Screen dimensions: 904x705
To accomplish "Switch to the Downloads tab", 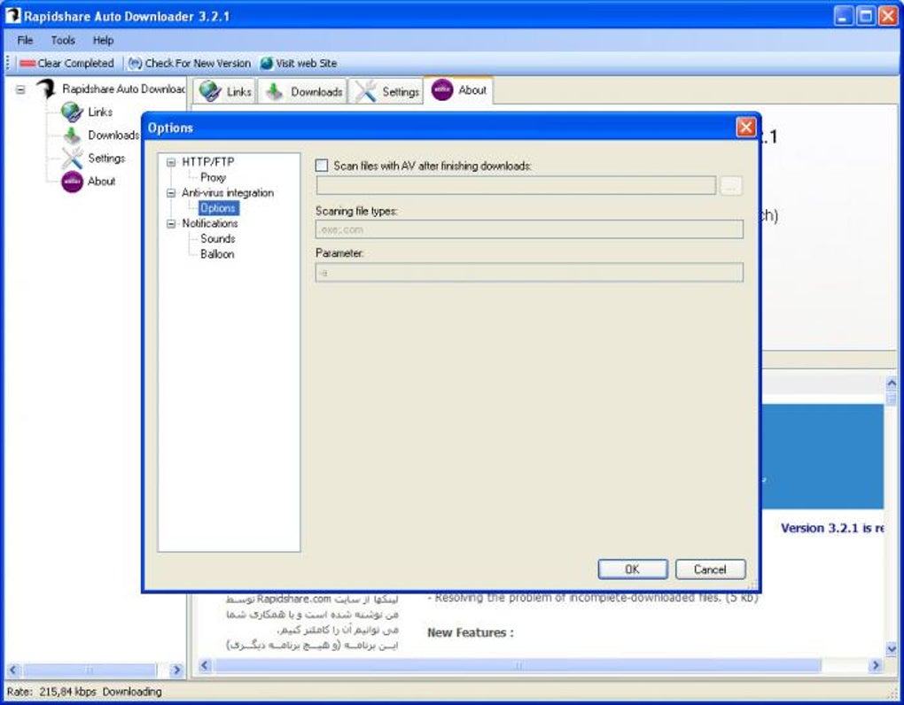I will [x=303, y=91].
